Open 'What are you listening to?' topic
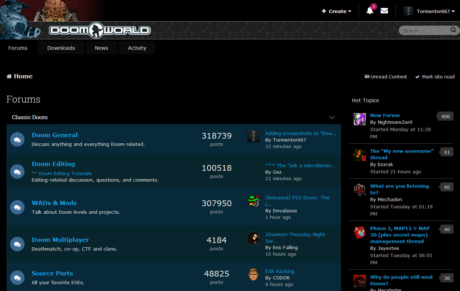Image resolution: width=460 pixels, height=291 pixels. pos(399,189)
